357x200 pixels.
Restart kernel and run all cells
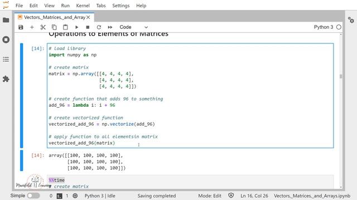pos(110,27)
